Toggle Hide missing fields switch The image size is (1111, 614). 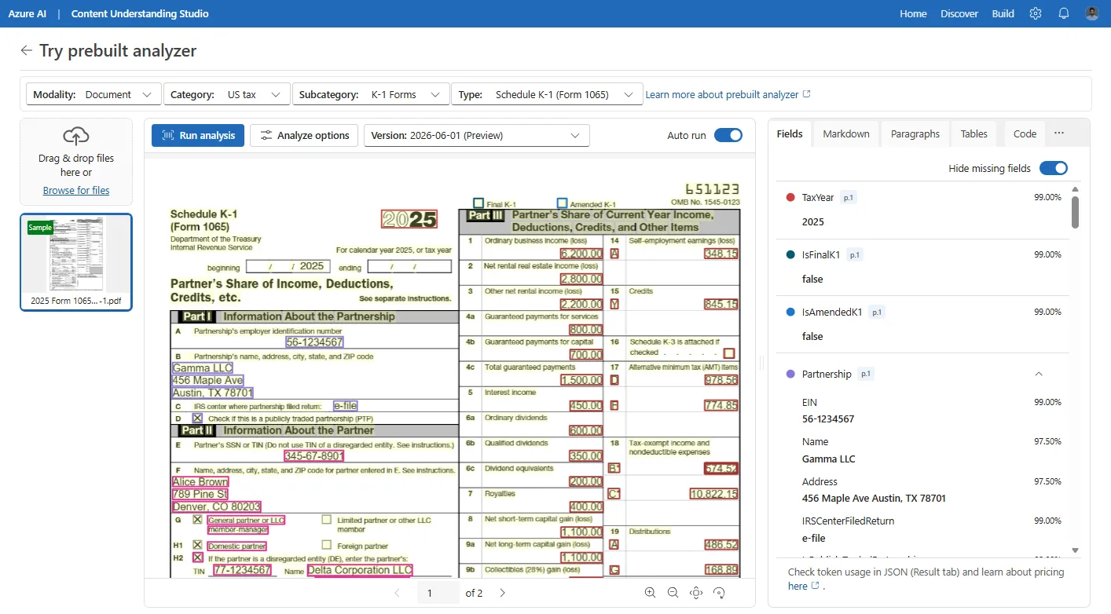(x=1054, y=168)
